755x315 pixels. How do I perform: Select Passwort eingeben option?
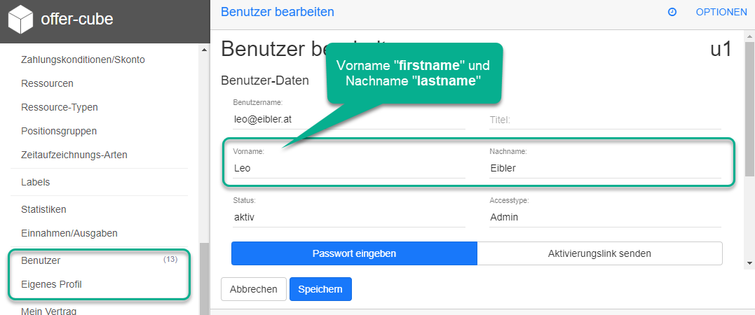[354, 253]
